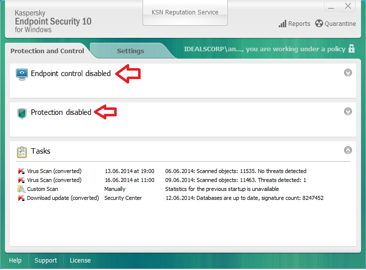
Task: Close the Kaspersky window
Action: pos(348,6)
